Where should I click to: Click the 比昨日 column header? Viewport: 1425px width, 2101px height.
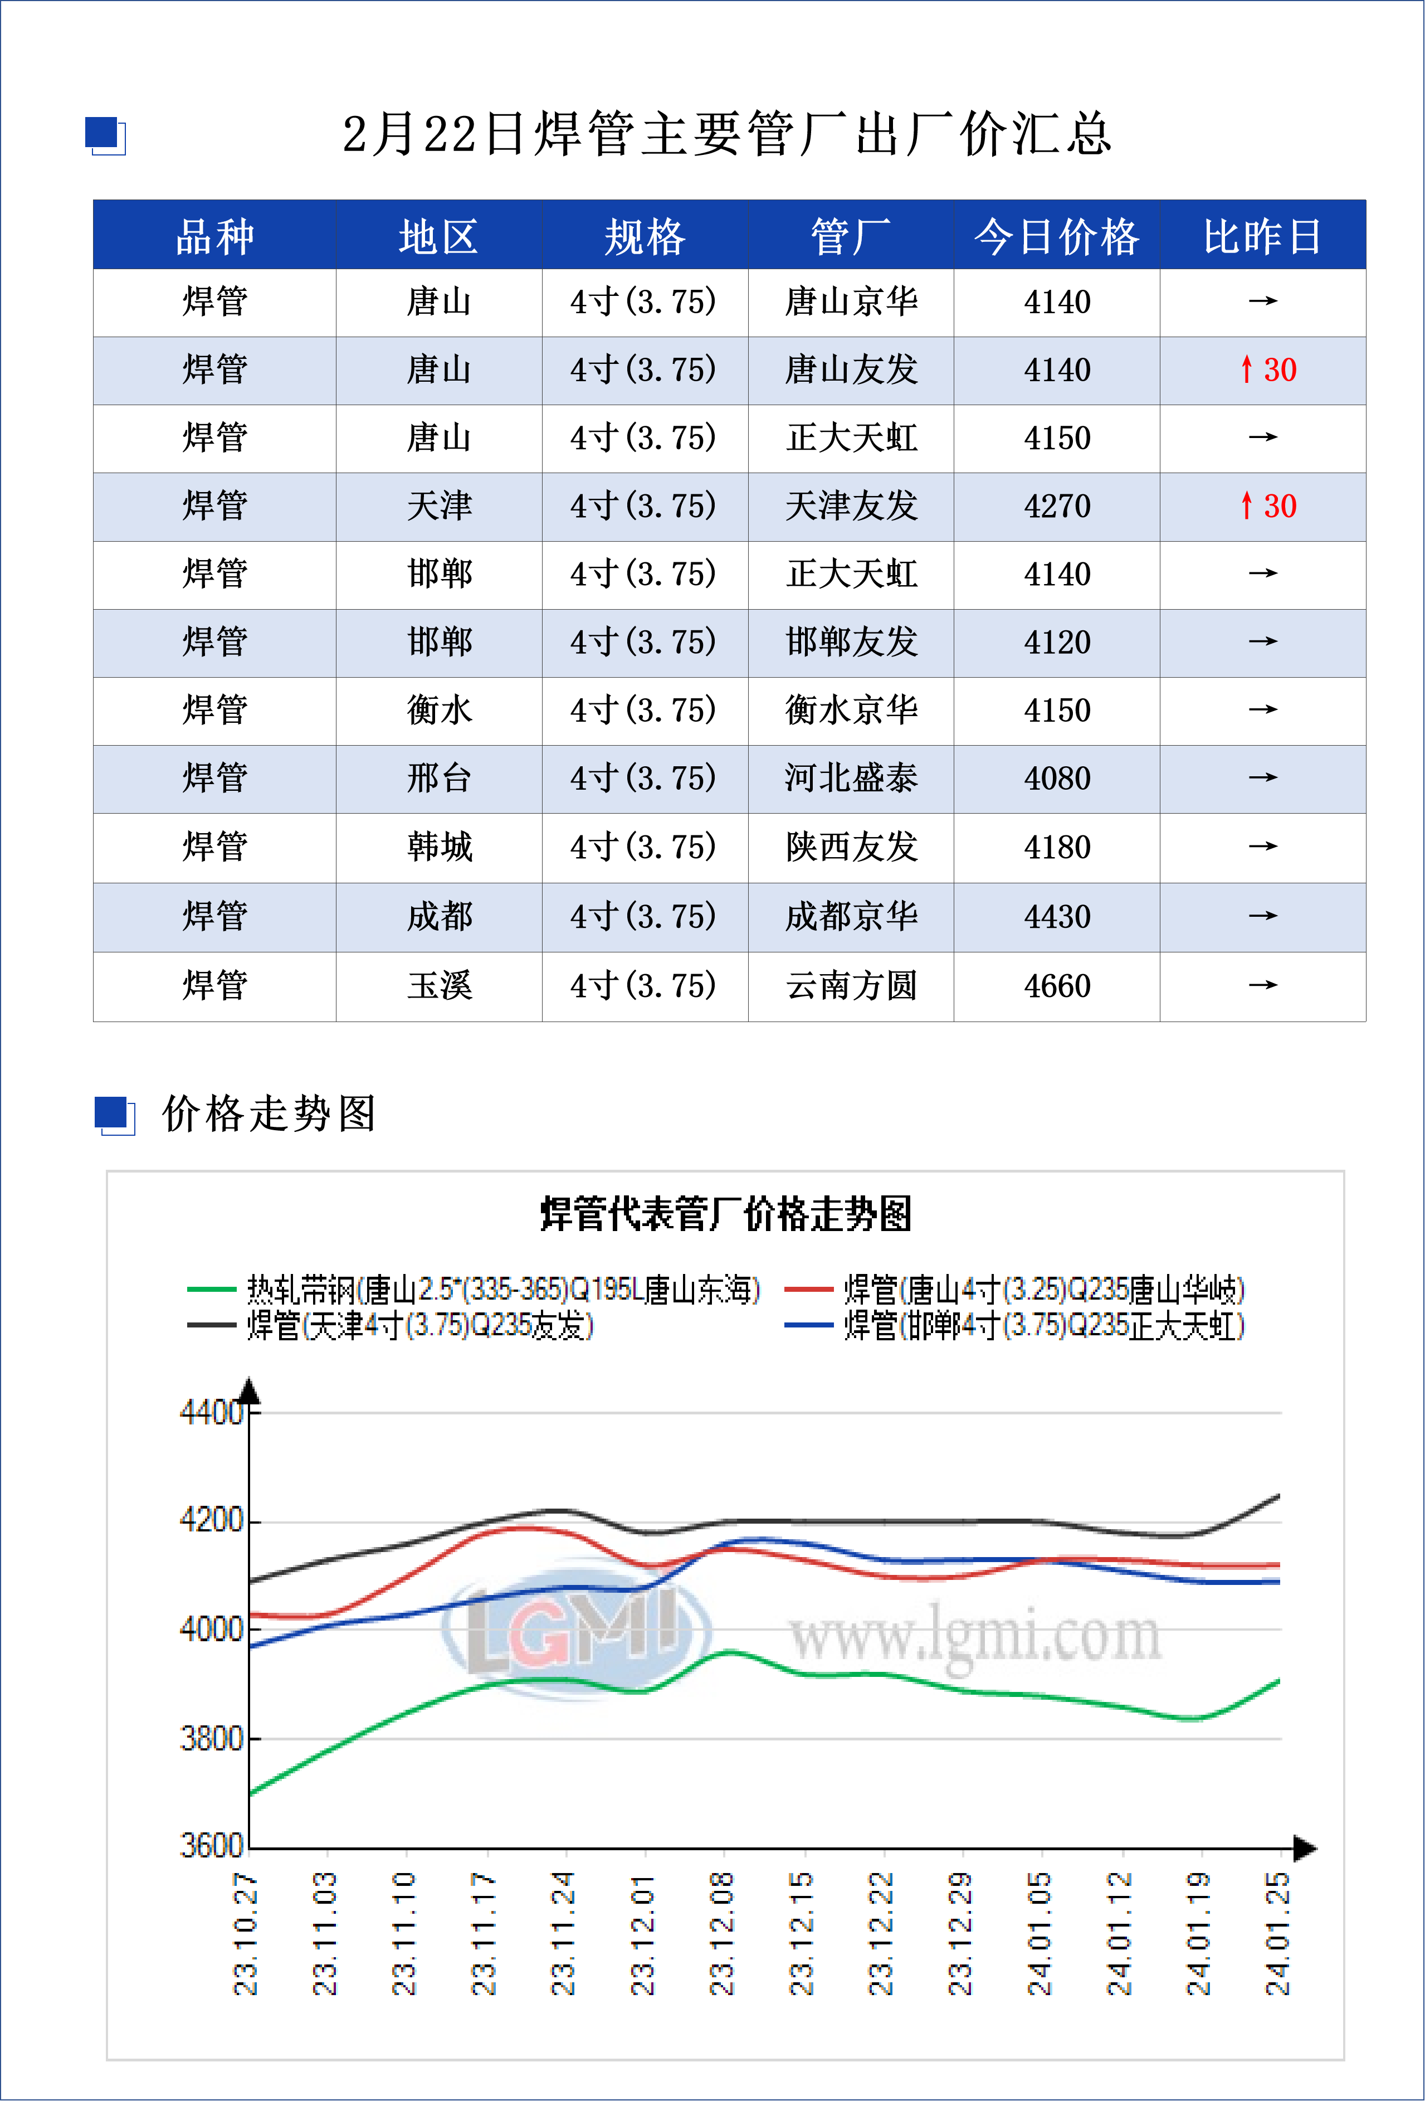(1262, 237)
